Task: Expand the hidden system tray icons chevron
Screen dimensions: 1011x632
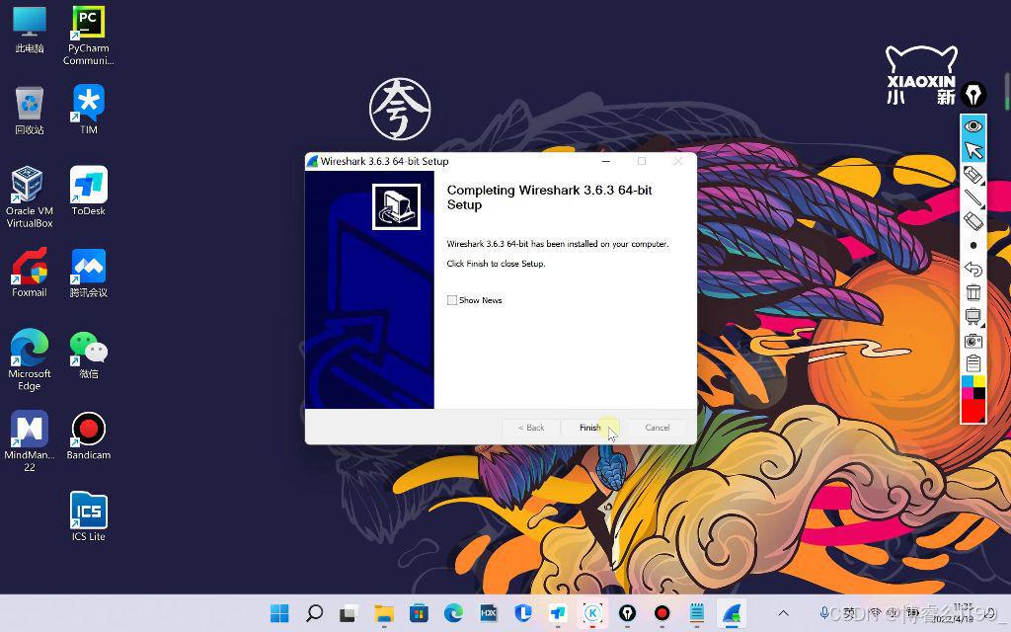Action: tap(783, 613)
